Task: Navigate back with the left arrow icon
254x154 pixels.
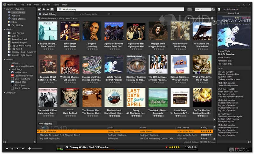Action: tap(43, 9)
